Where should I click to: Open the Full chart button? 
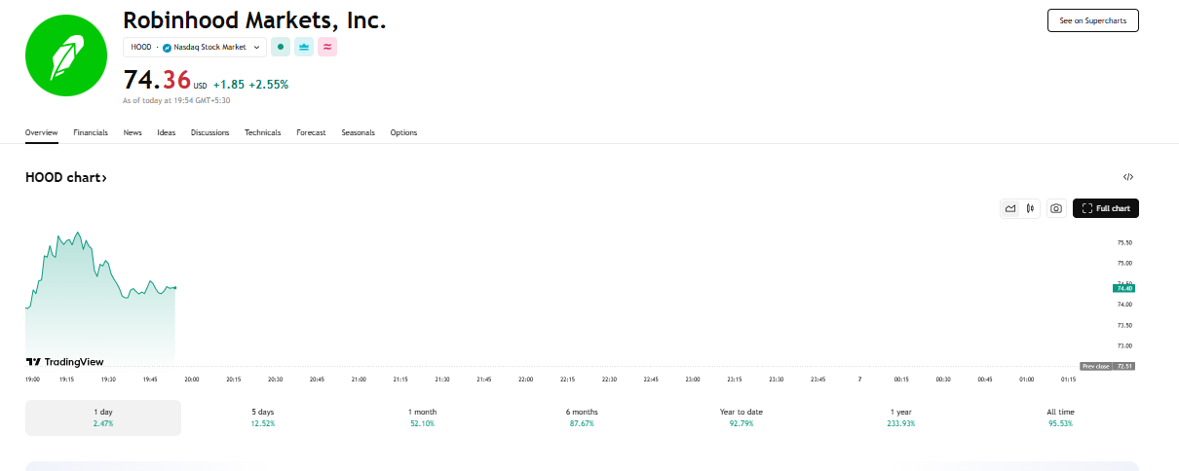coord(1106,208)
